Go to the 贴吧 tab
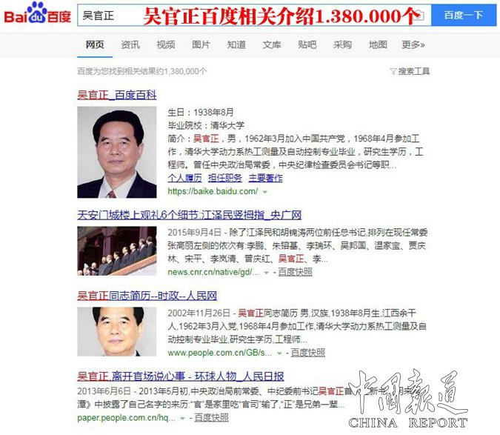500x435 pixels. click(x=307, y=45)
